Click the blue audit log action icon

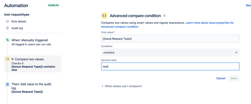(x=7, y=84)
